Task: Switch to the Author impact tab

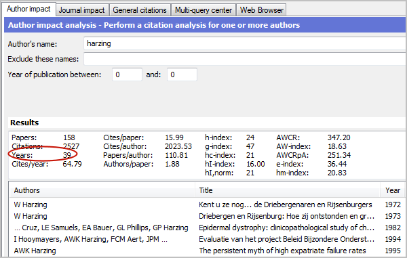Action: click(29, 9)
